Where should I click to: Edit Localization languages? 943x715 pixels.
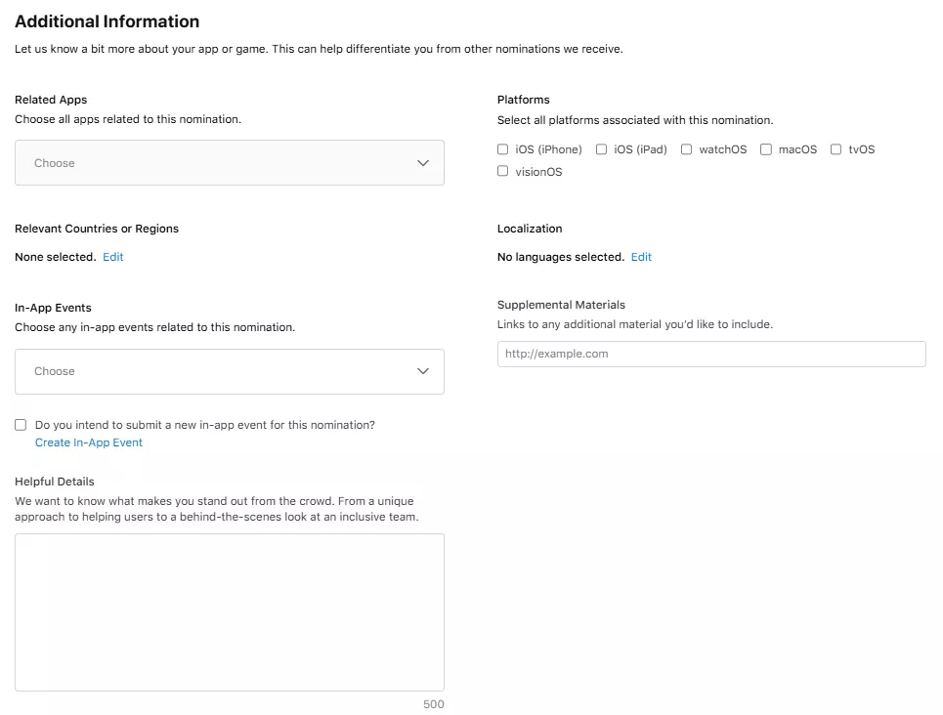[x=641, y=257]
